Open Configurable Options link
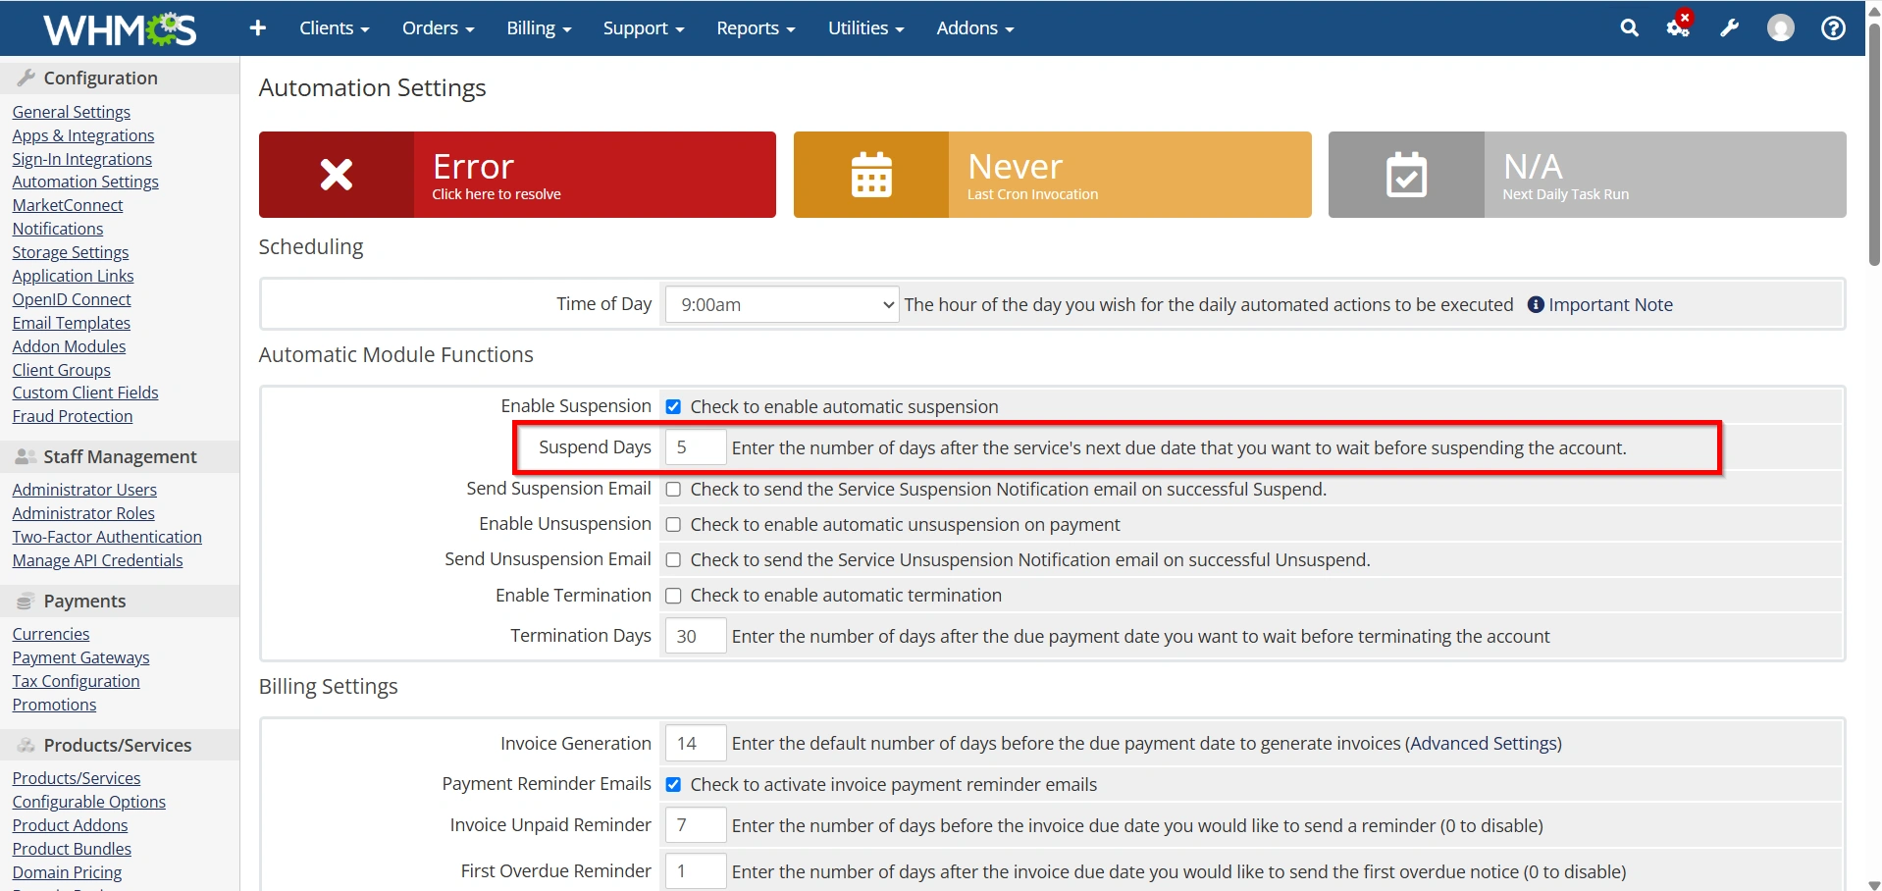 click(x=89, y=802)
